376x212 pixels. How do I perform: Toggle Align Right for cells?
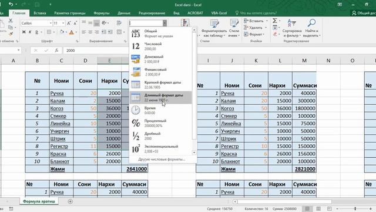point(96,32)
